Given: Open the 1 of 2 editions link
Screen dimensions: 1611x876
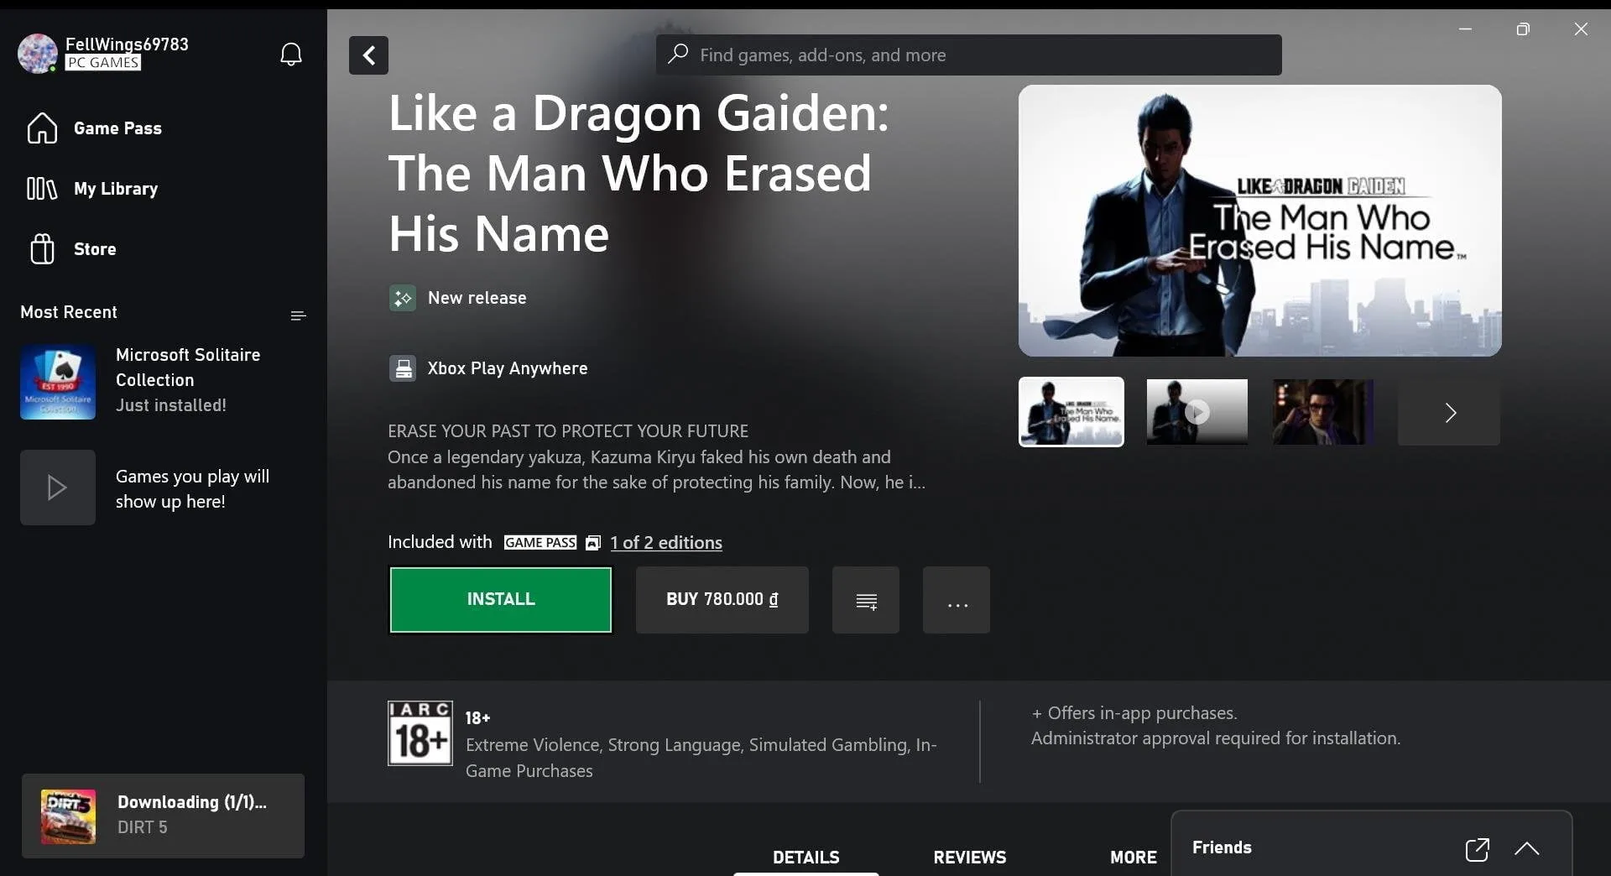Looking at the screenshot, I should (x=666, y=543).
